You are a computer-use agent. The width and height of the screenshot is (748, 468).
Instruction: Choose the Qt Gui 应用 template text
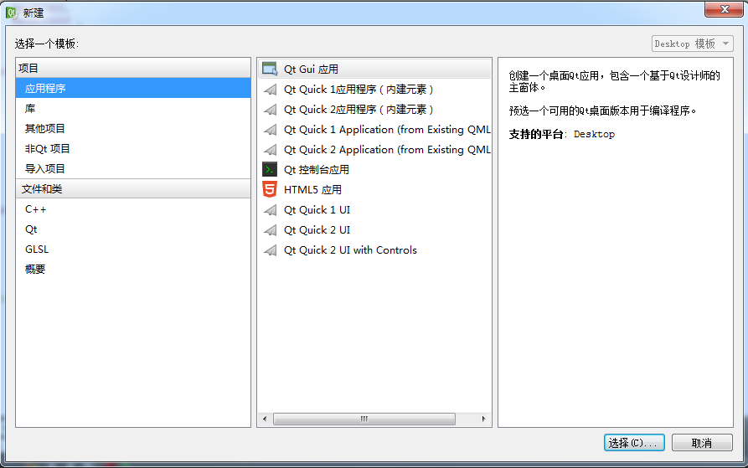[311, 69]
